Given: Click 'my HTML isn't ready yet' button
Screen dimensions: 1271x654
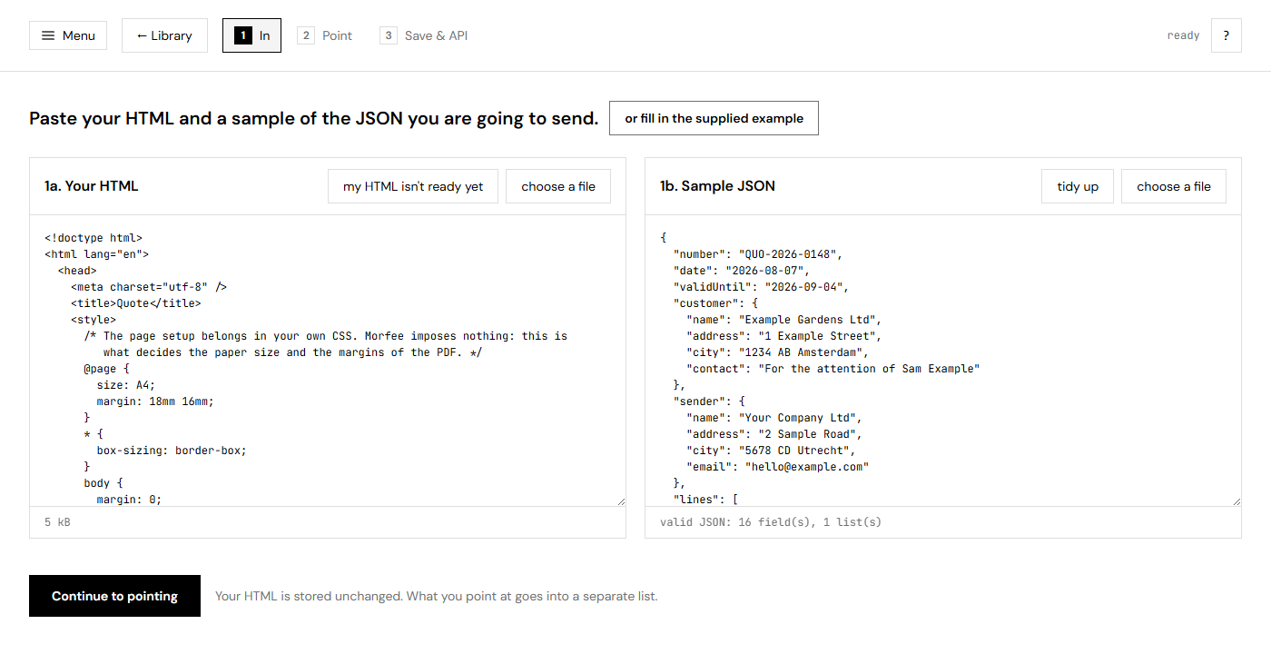Looking at the screenshot, I should click(x=413, y=186).
